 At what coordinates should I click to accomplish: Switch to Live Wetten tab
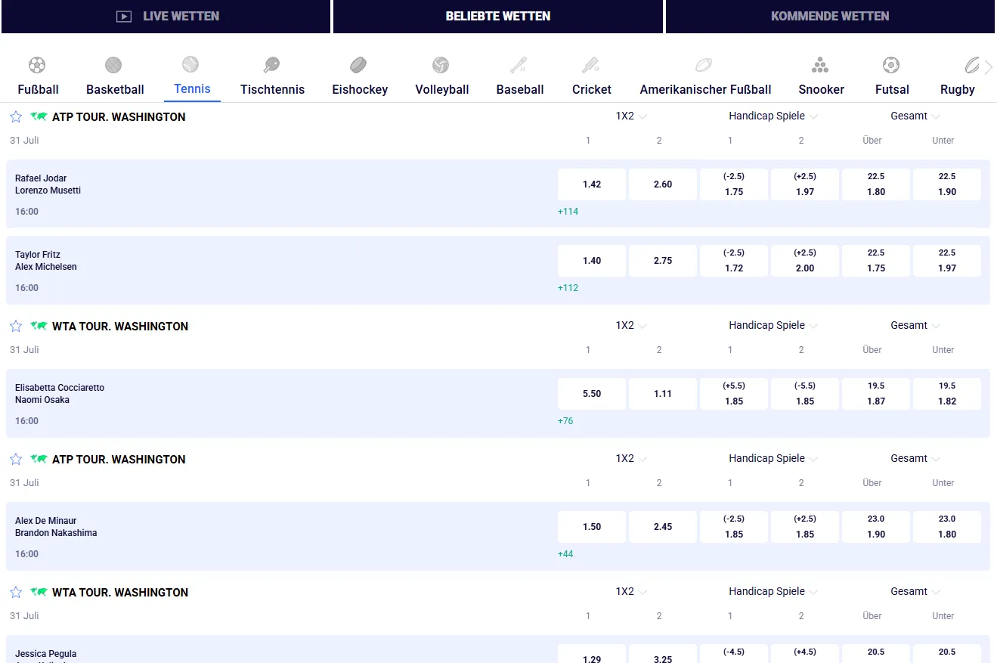pos(166,17)
